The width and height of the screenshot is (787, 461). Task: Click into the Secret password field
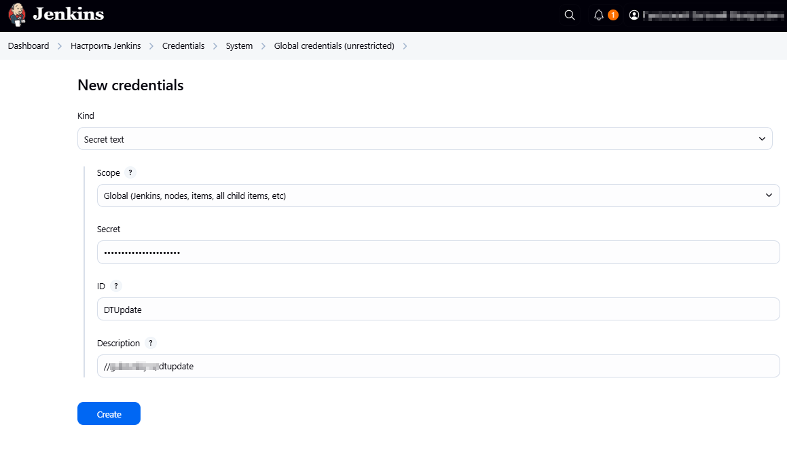438,253
